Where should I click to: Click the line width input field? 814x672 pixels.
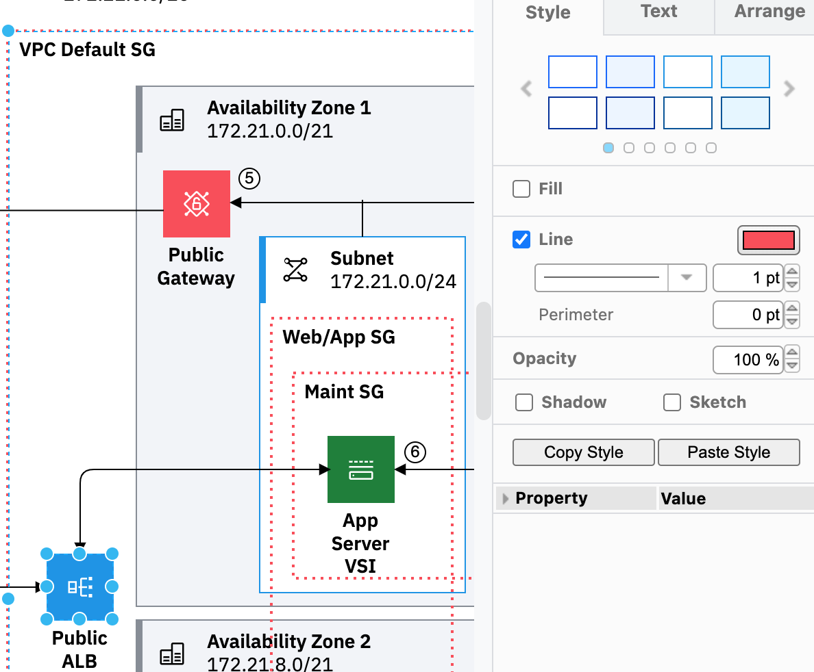point(748,278)
